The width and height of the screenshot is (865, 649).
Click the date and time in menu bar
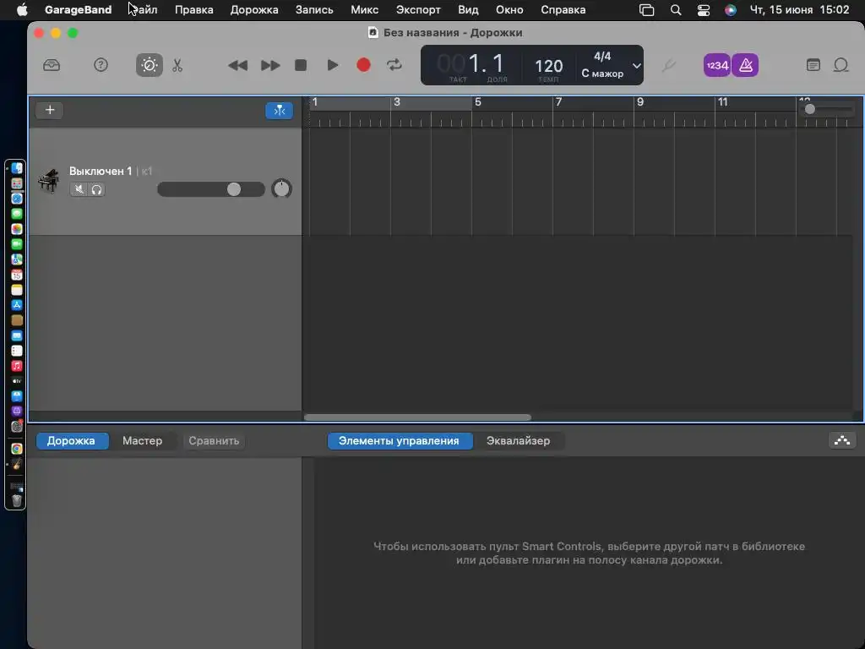tap(799, 10)
